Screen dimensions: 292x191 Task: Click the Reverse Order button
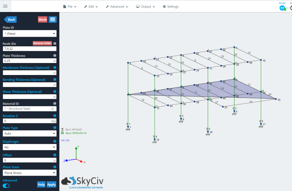(42, 43)
